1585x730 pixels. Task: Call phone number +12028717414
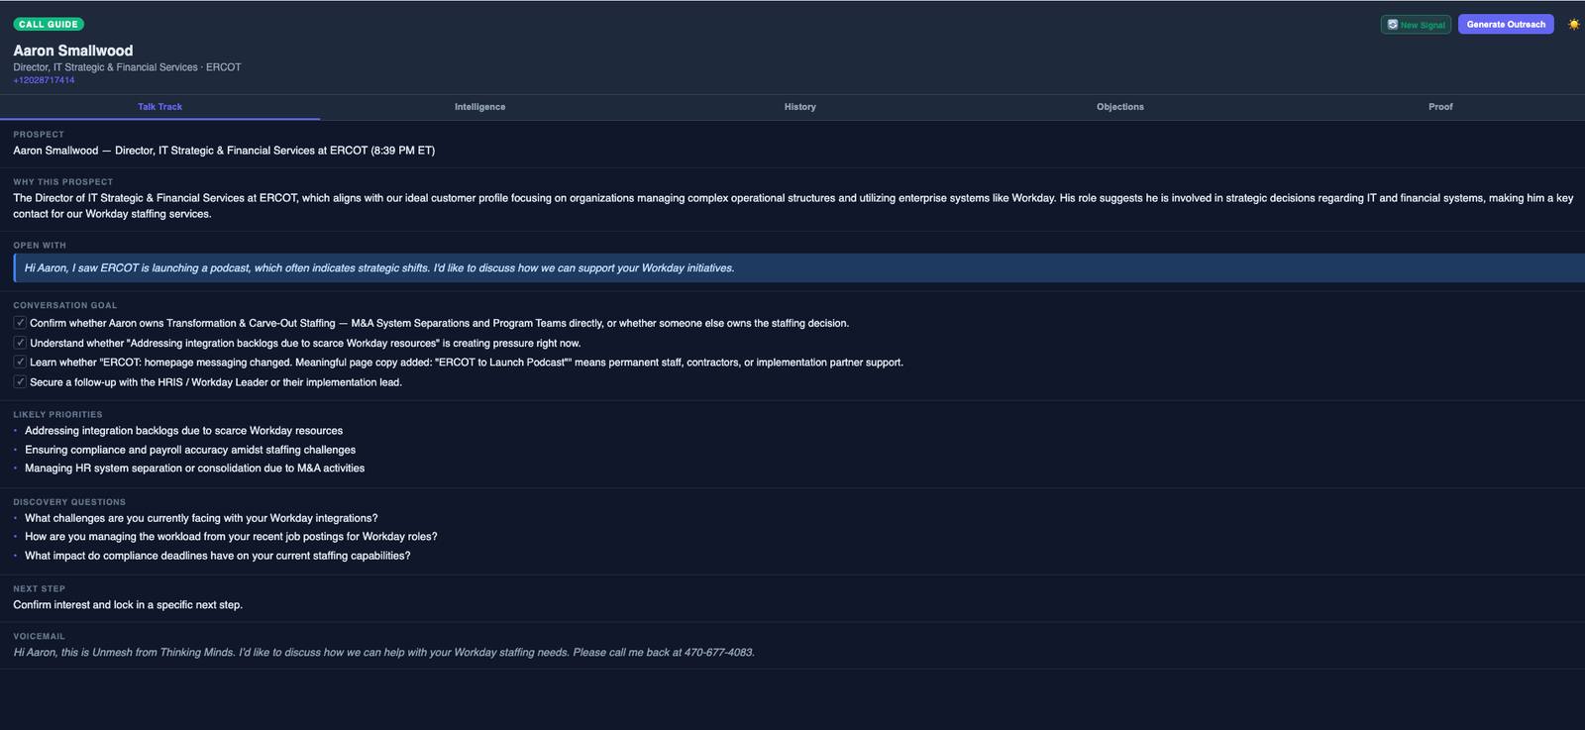tap(44, 80)
